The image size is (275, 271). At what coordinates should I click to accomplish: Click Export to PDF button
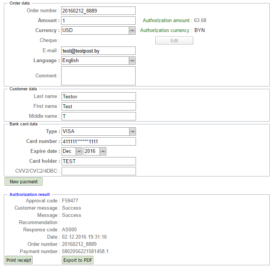click(78, 260)
